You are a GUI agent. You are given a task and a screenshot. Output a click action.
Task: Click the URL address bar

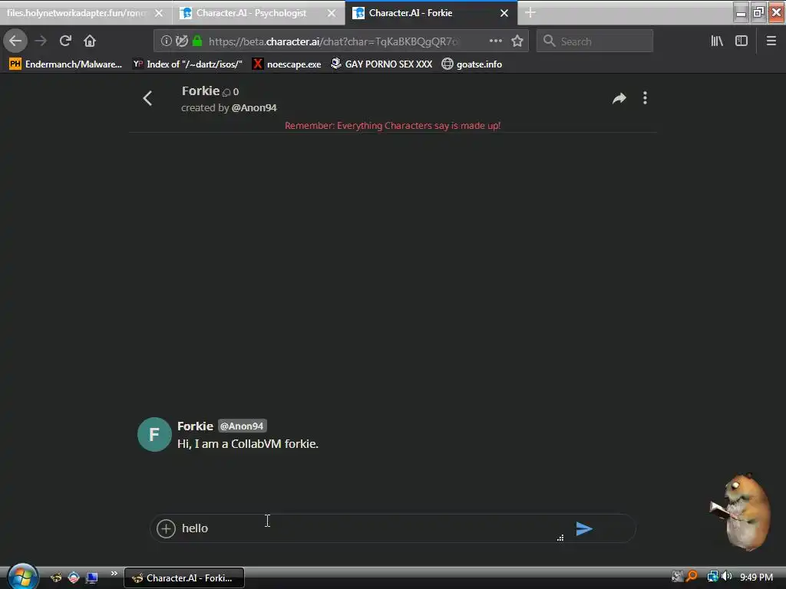click(x=341, y=41)
